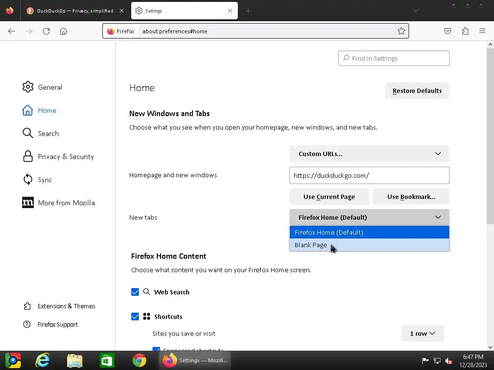Image resolution: width=494 pixels, height=370 pixels.
Task: Bookmark this page with the star icon
Action: (x=401, y=31)
